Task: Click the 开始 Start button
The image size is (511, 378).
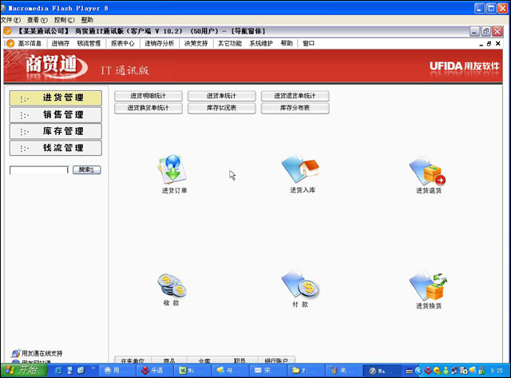Action: pos(24,370)
